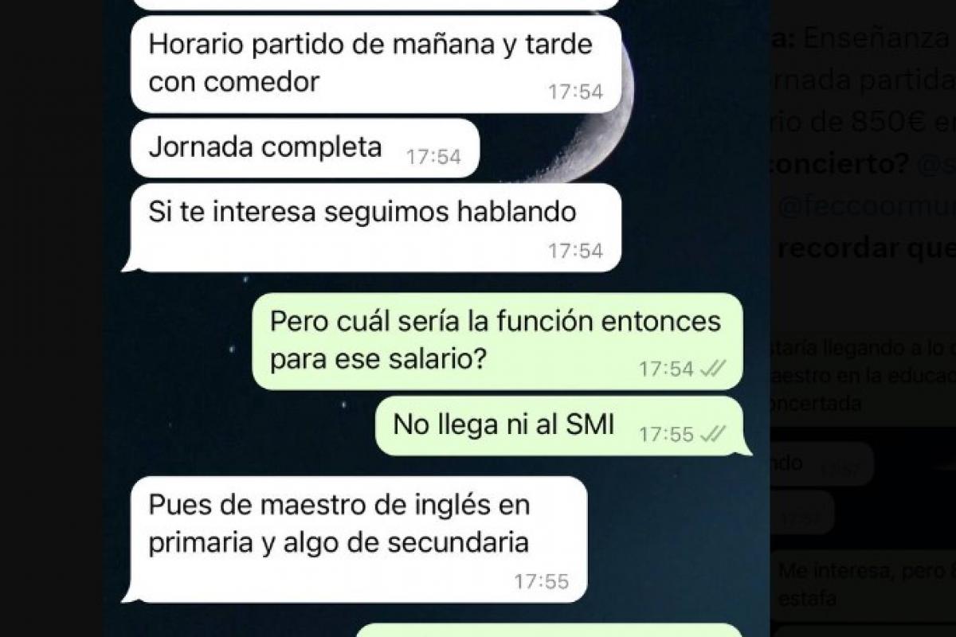The image size is (956, 637).
Task: Click the 17:54 timestamp on "Jornada completa"
Action: coord(433,157)
